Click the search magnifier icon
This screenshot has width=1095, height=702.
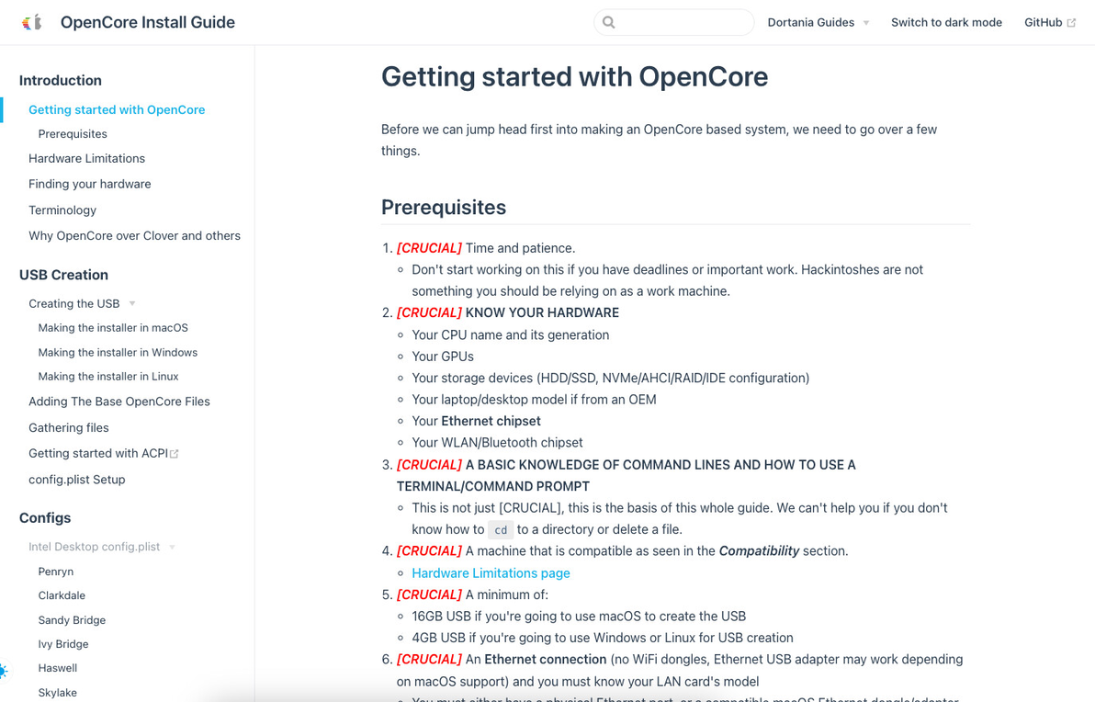(609, 22)
